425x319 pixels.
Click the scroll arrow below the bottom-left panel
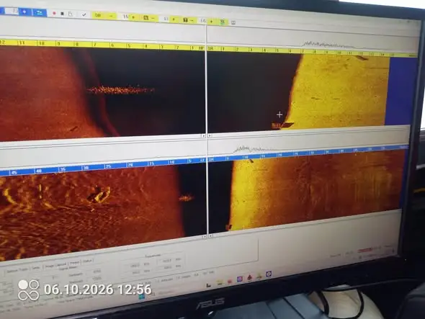205,237
